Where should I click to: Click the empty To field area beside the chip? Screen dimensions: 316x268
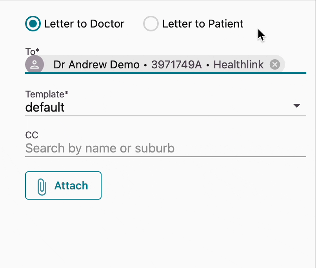coord(295,64)
